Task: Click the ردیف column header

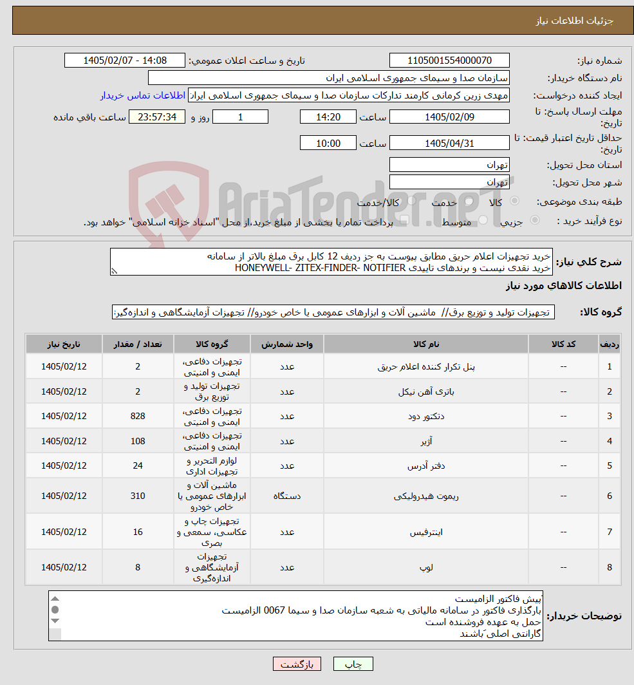Action: (x=610, y=344)
